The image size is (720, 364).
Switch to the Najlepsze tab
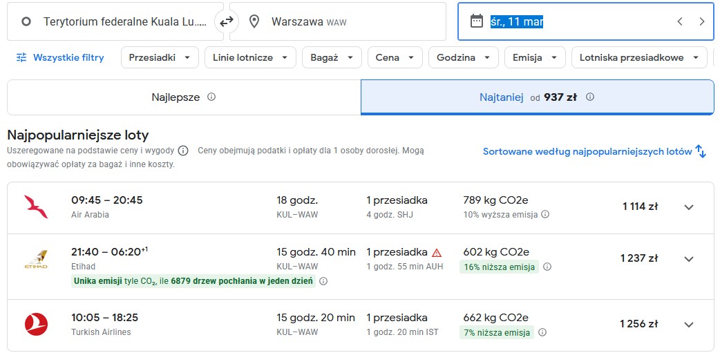184,97
